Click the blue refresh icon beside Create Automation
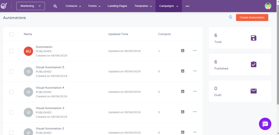 pyautogui.click(x=231, y=17)
